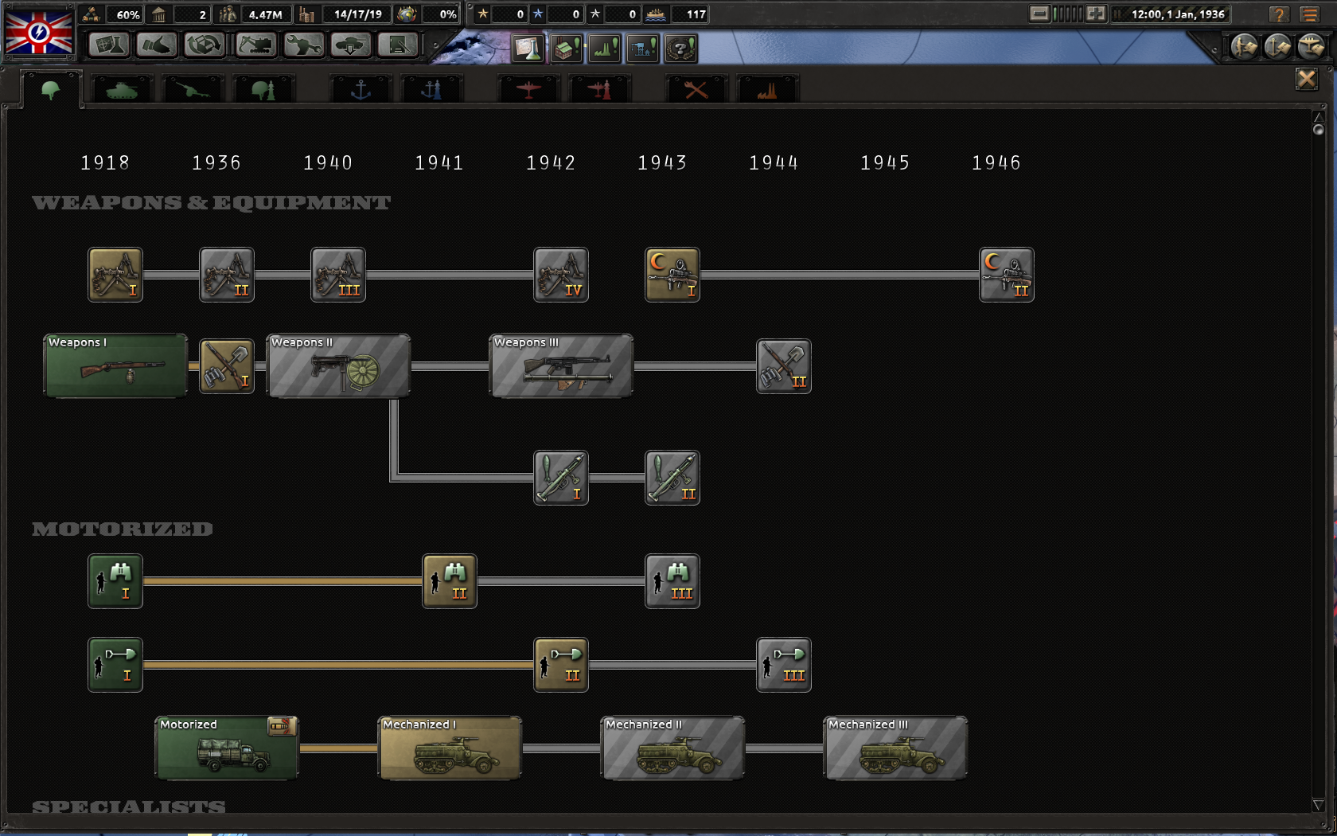Select Infantry Anti-Tank I technology

click(561, 478)
